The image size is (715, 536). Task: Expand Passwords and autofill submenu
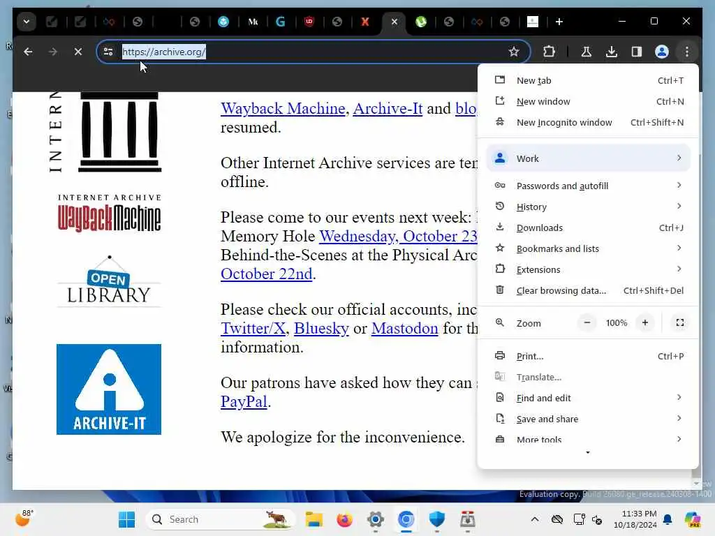pyautogui.click(x=588, y=186)
